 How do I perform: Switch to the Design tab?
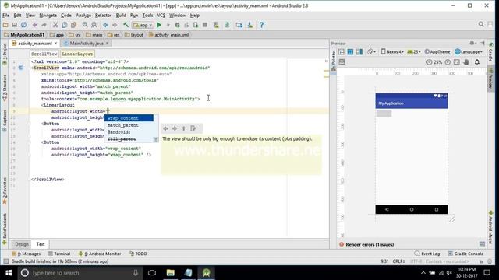pos(22,244)
